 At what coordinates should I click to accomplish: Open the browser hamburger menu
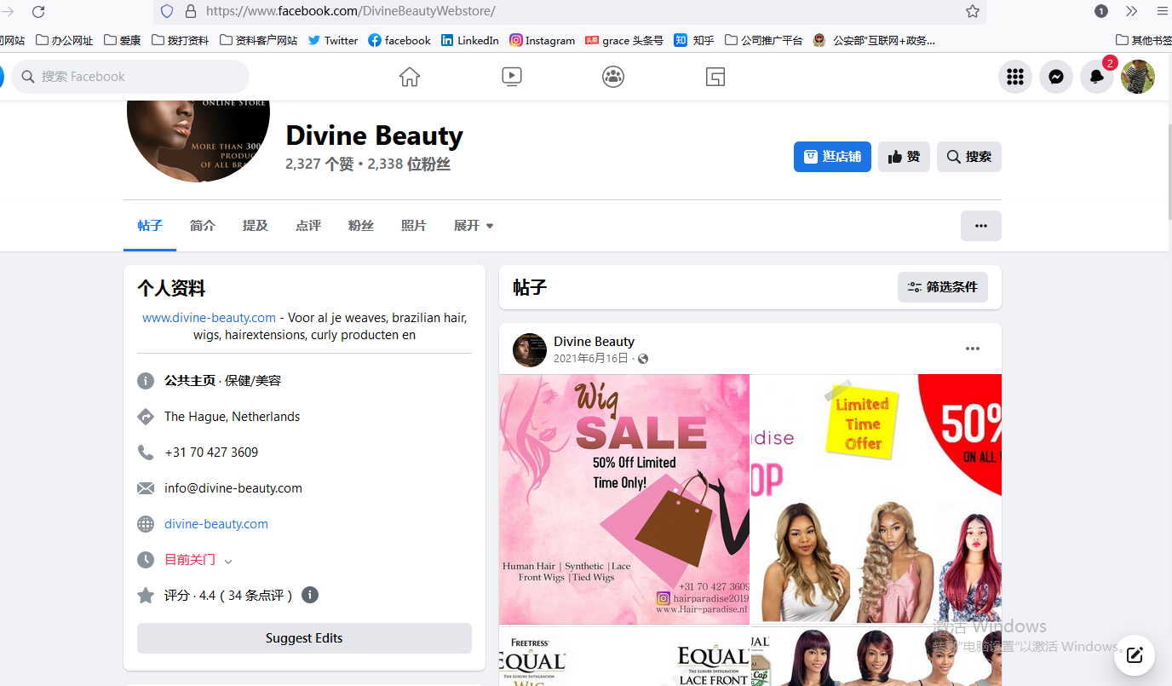[x=1163, y=11]
